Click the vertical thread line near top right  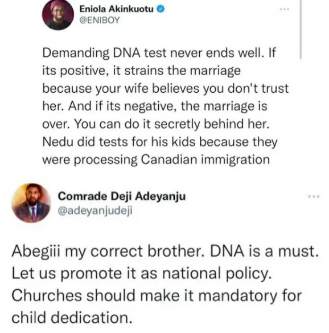pos(301,29)
